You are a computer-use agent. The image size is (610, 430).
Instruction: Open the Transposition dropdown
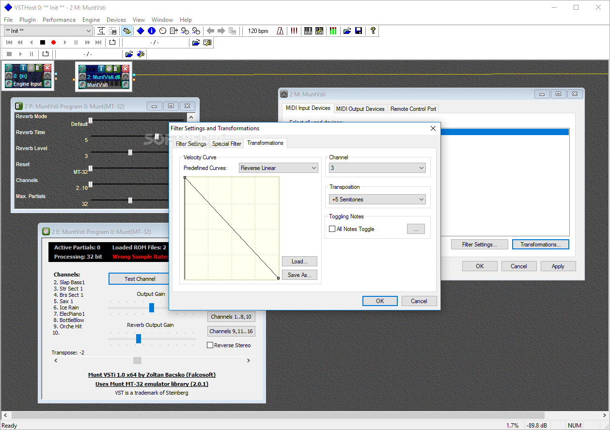377,200
